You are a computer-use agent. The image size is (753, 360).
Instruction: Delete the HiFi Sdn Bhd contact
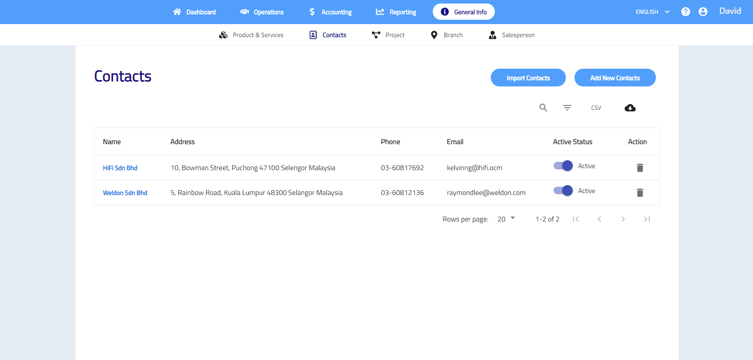click(640, 168)
